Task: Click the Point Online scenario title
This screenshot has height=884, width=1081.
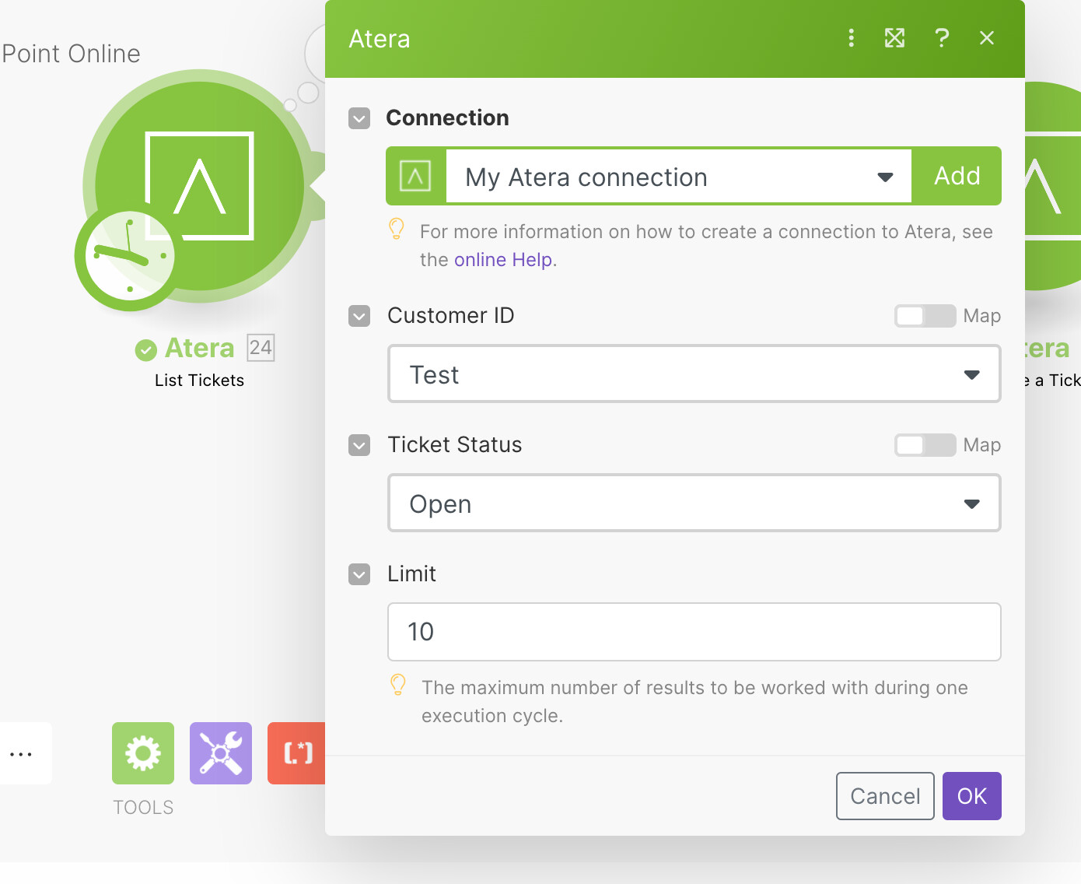Action: [x=71, y=54]
